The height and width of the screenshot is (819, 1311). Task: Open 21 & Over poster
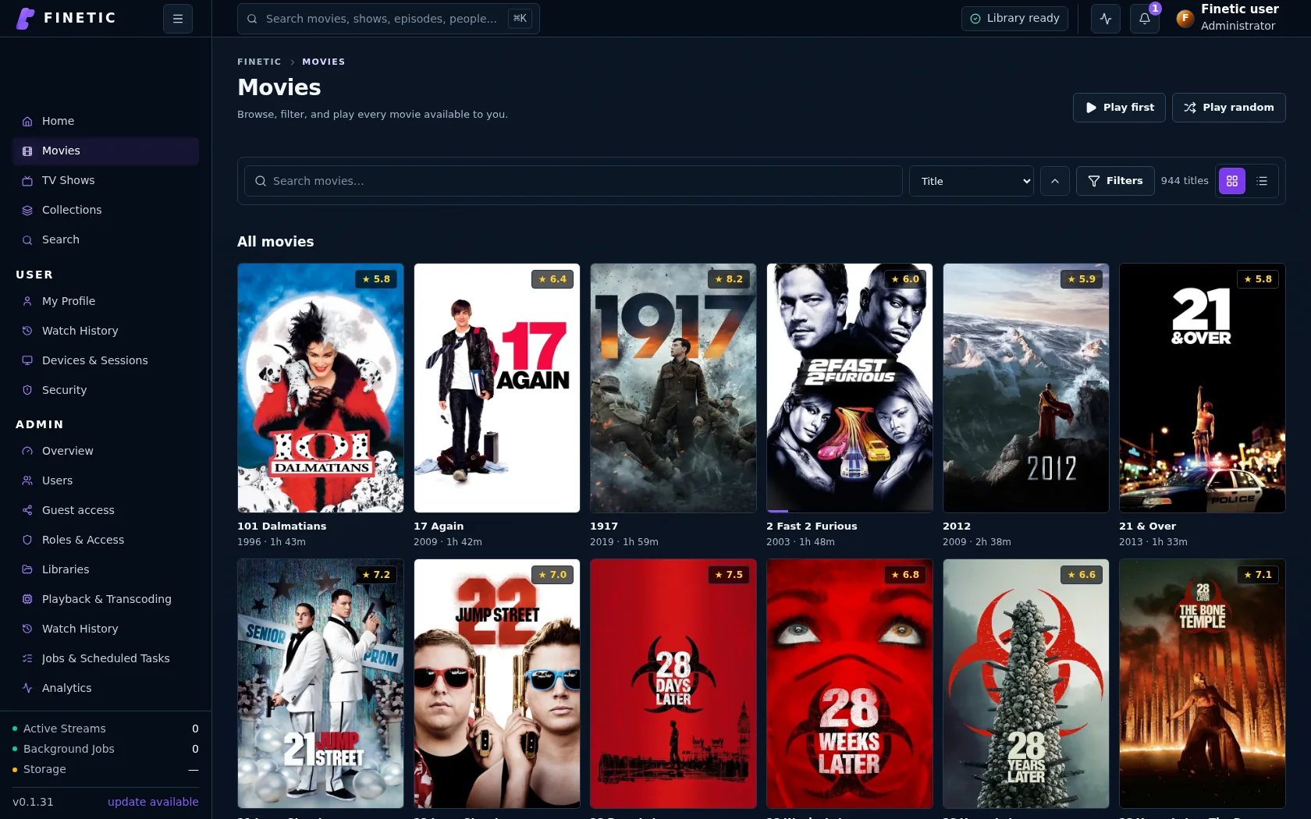(1203, 388)
